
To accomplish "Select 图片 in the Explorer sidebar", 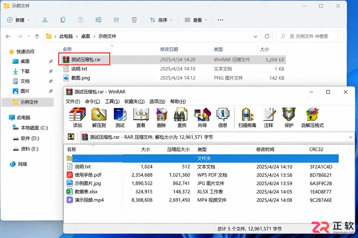I will [x=25, y=91].
